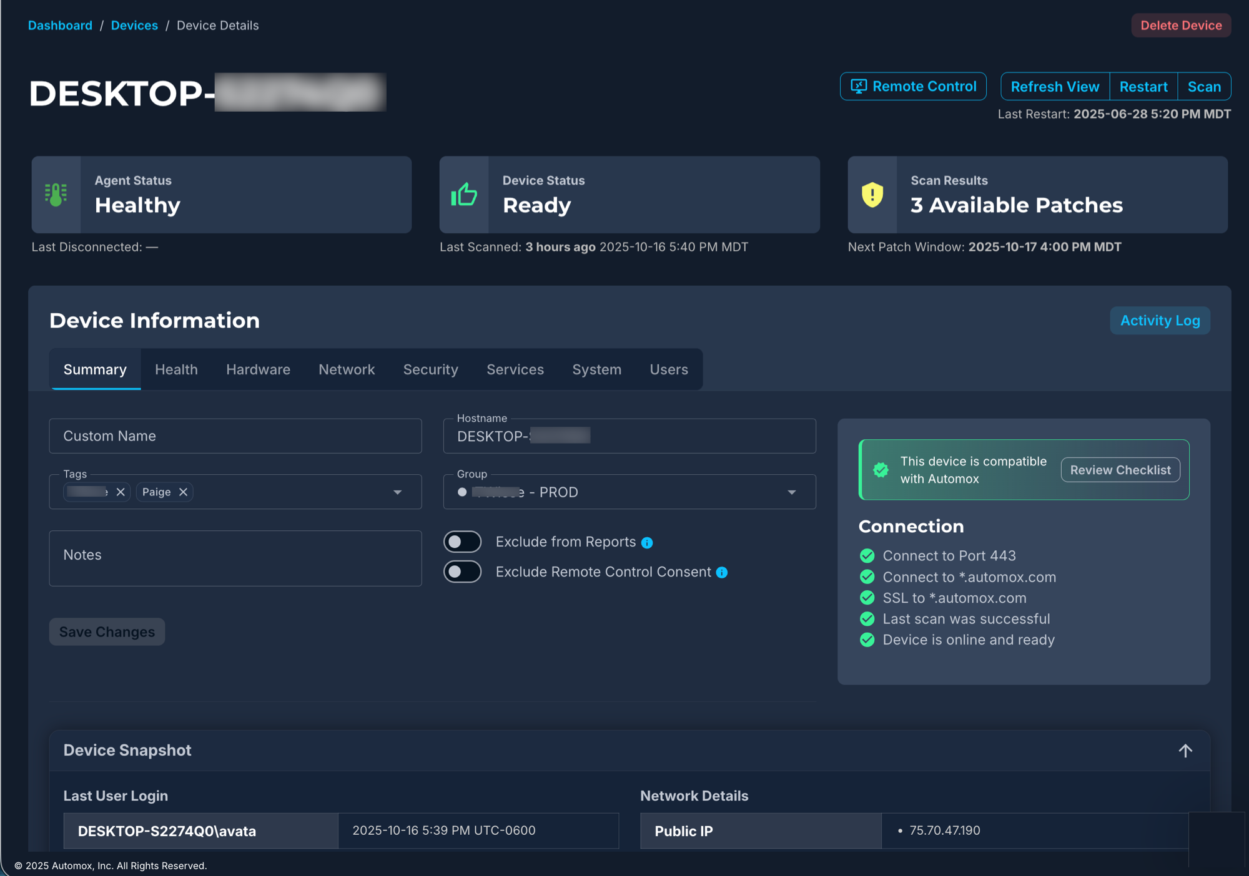This screenshot has width=1249, height=876.
Task: Switch to the Security tab
Action: click(x=430, y=369)
